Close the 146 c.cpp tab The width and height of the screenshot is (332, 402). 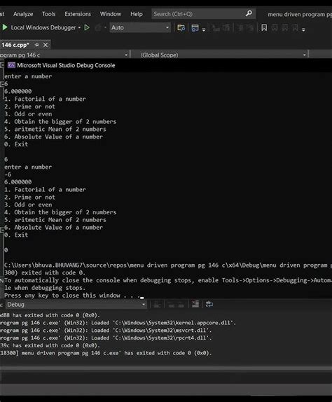[x=46, y=45]
